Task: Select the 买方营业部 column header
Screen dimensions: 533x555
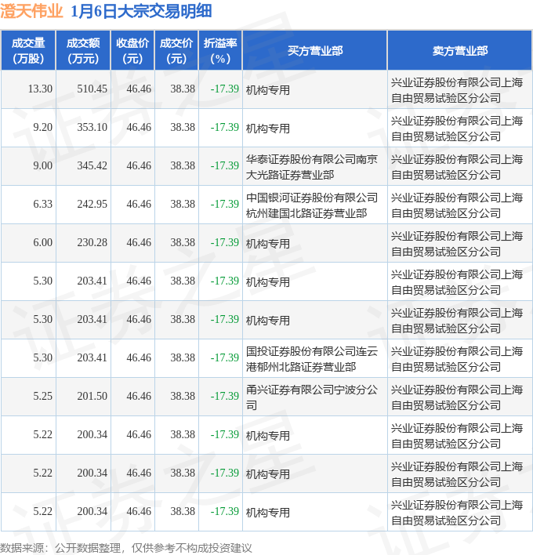Action: tap(315, 51)
